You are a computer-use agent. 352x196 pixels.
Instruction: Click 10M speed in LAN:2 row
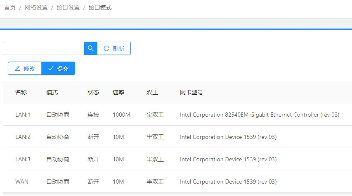118,137
